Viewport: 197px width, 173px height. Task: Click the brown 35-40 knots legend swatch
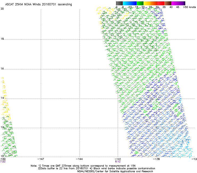tap(168, 3)
